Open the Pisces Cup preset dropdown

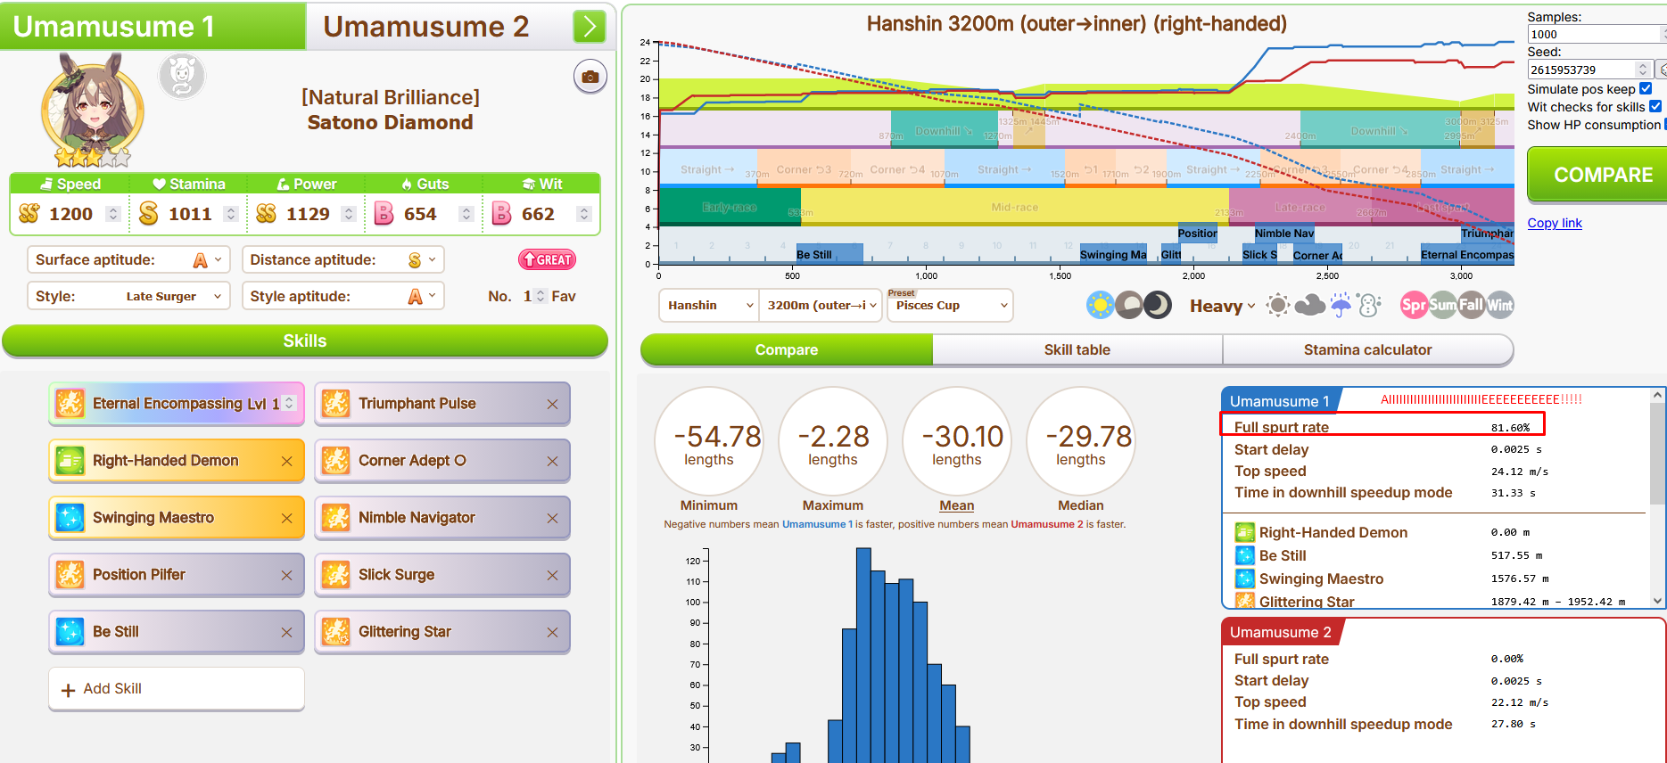950,306
